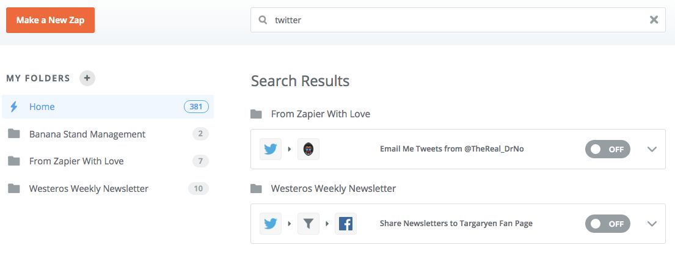This screenshot has height=253, width=675.
Task: Open Share Newsletters to Targaryen Fan Page
Action: (x=456, y=224)
